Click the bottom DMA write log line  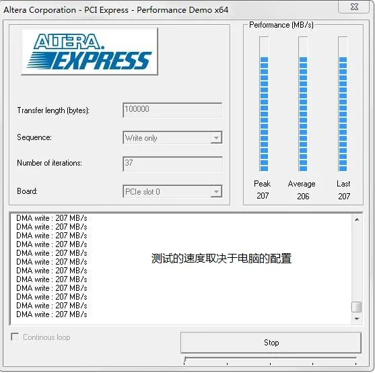click(x=52, y=314)
